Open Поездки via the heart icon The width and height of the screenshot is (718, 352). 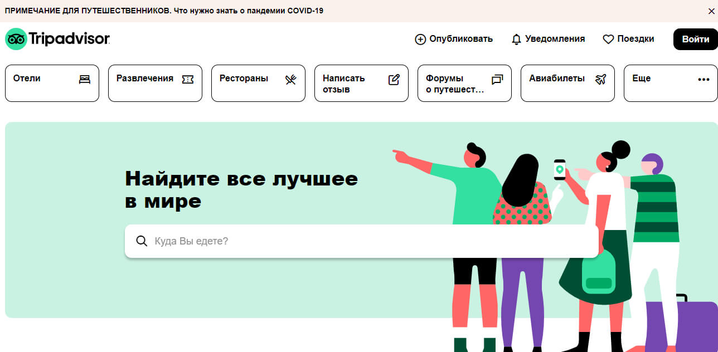pos(608,39)
